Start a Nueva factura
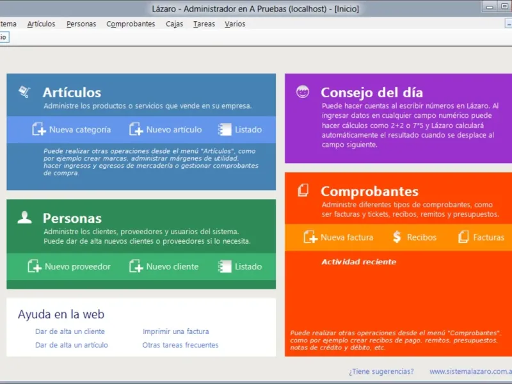The height and width of the screenshot is (384, 512). [347, 237]
